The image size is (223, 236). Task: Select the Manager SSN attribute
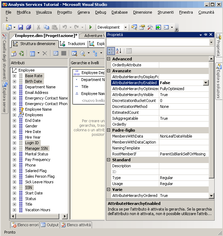[37, 148]
